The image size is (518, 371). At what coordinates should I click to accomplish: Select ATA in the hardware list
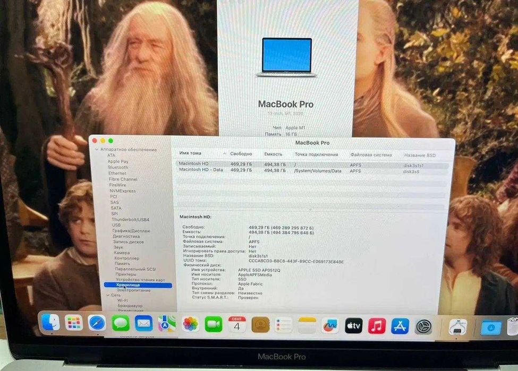(112, 156)
